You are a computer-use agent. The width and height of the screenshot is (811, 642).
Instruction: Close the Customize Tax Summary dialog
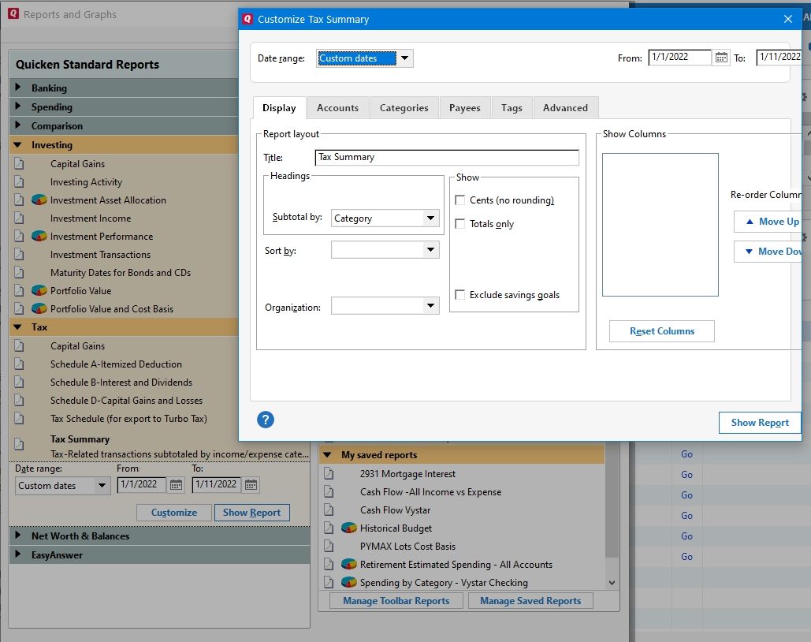[x=787, y=19]
